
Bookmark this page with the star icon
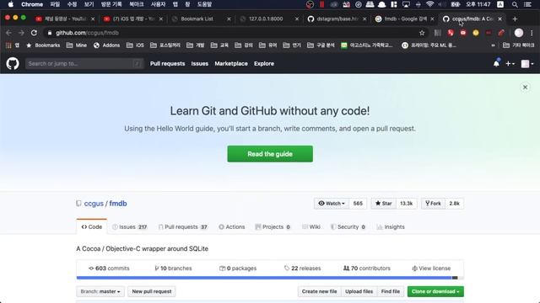click(x=422, y=33)
